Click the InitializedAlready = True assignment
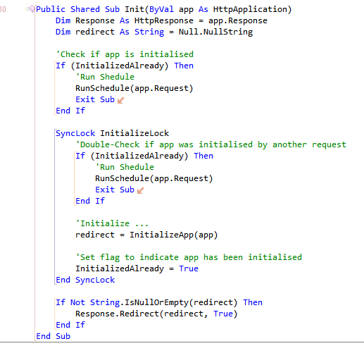The width and height of the screenshot is (364, 346). pyautogui.click(x=137, y=268)
